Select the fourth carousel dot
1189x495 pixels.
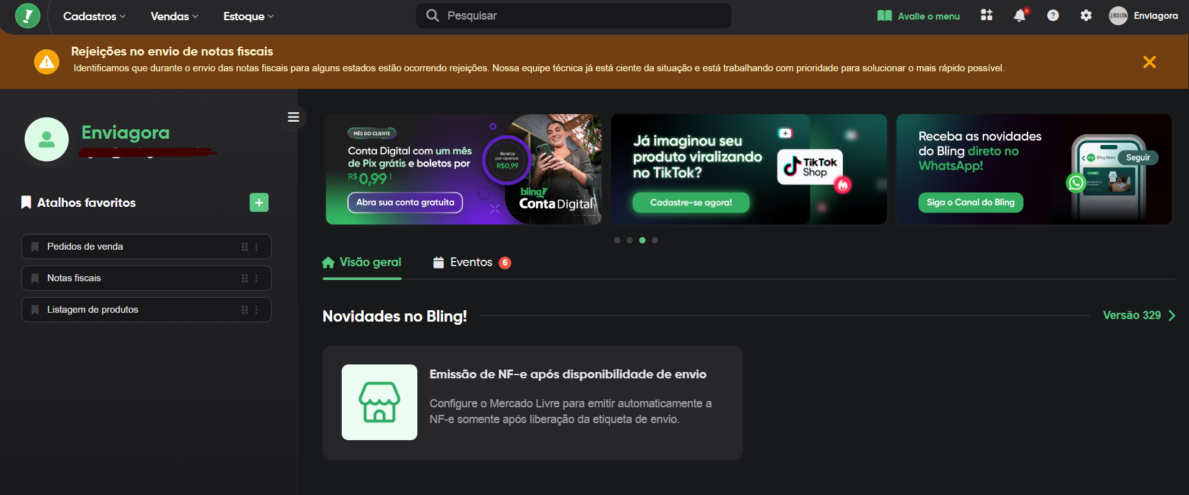pos(655,240)
